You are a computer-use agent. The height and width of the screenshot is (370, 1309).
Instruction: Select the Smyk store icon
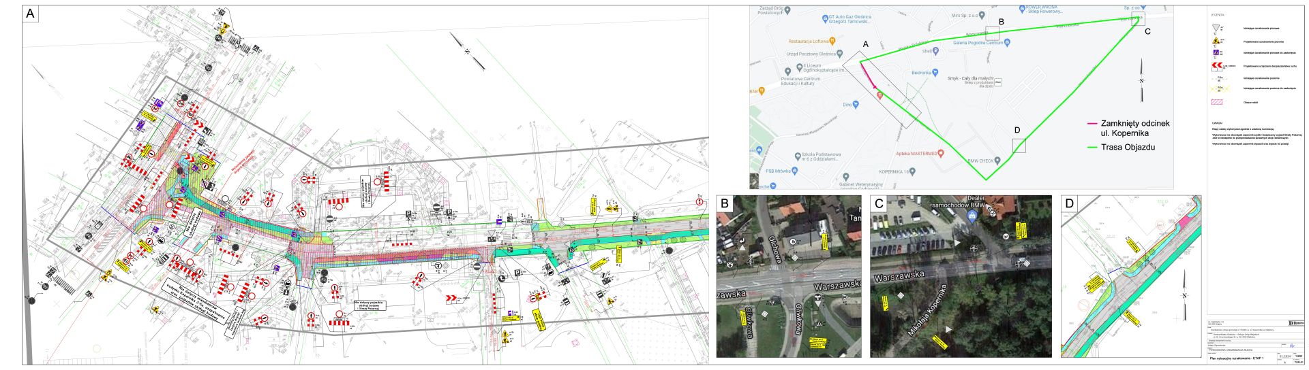click(x=997, y=82)
